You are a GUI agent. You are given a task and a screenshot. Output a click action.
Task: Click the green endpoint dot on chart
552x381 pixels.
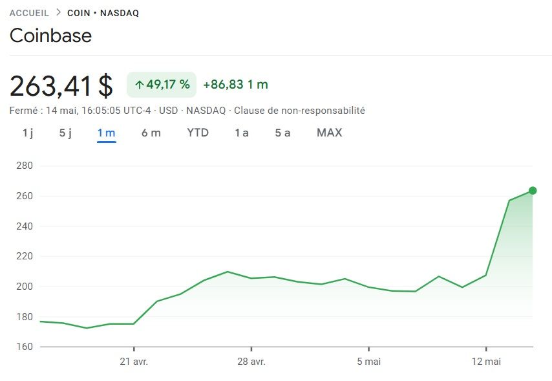[x=533, y=190]
